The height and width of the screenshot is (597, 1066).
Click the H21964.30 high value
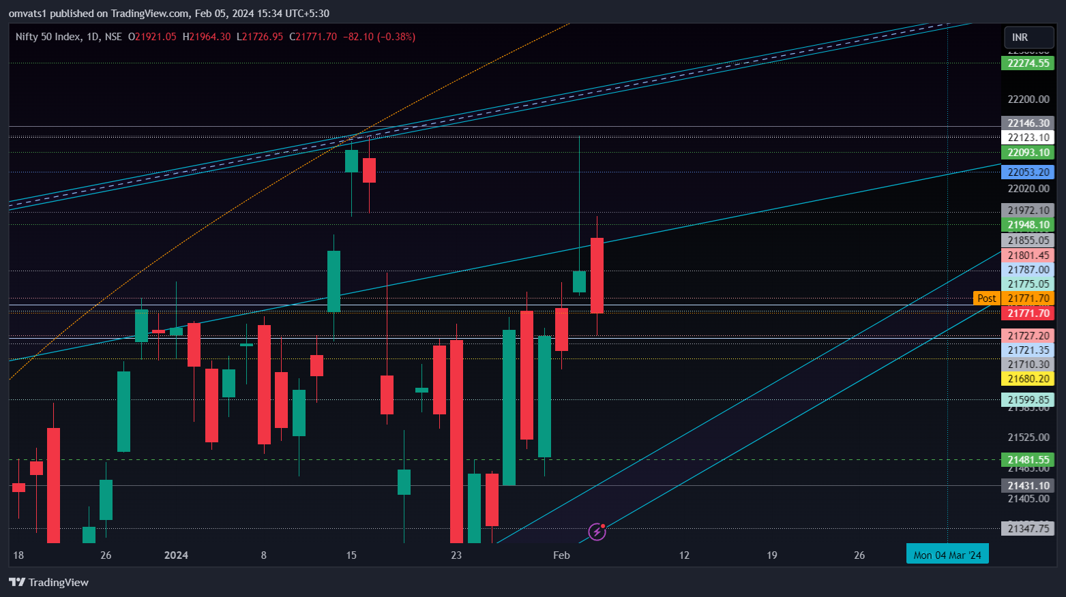(207, 37)
